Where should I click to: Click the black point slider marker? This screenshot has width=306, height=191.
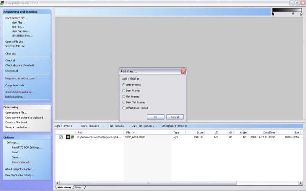pos(273,14)
